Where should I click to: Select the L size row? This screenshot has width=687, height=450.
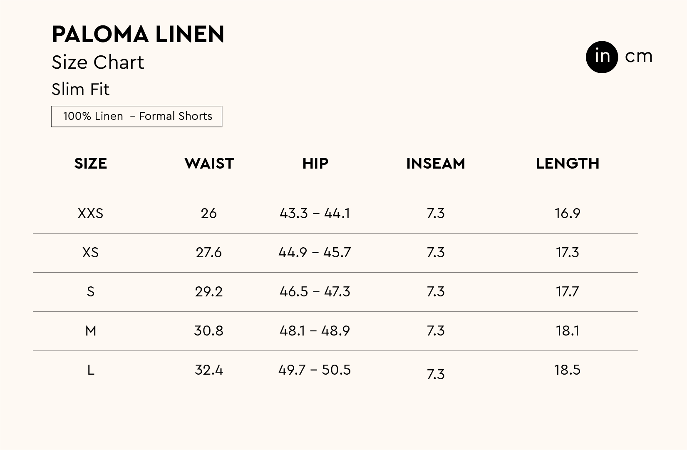(90, 370)
